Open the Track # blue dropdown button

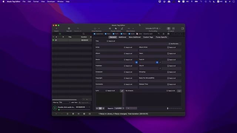click(157, 62)
